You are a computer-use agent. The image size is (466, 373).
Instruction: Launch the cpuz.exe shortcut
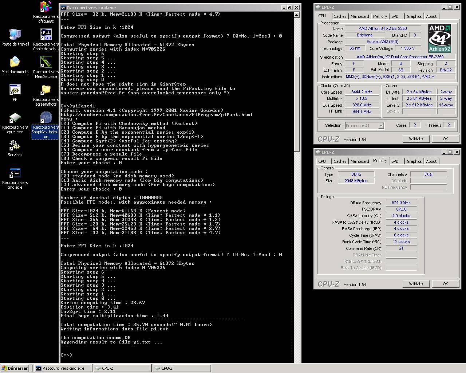[15, 123]
